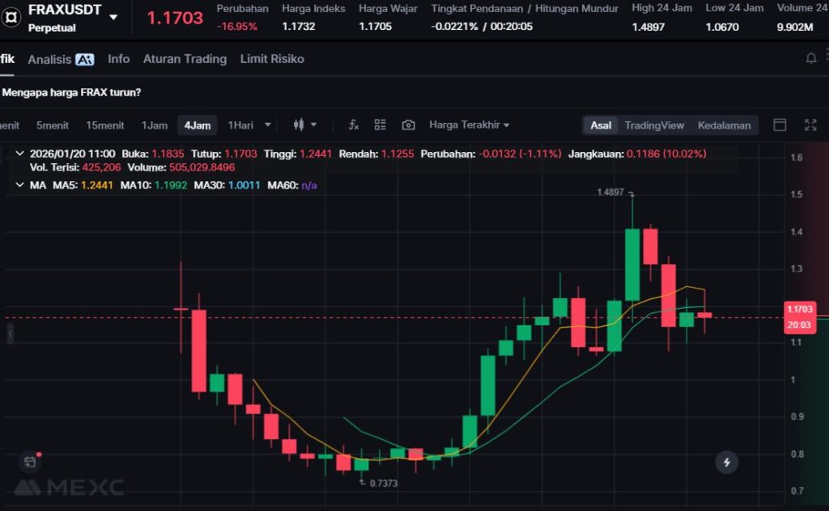Open the FRAXUSDT pair selector dropdown
This screenshot has height=511, width=829.
click(x=113, y=17)
